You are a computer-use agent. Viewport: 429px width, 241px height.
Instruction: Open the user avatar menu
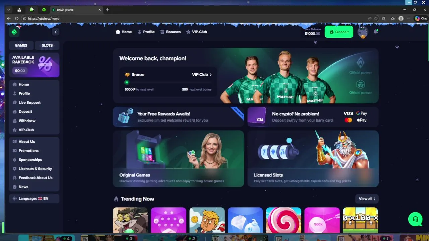363,32
